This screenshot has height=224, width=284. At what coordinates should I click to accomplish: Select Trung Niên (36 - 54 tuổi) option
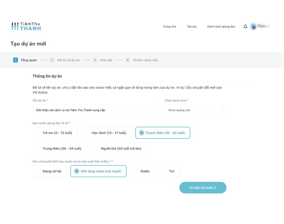click(x=59, y=148)
